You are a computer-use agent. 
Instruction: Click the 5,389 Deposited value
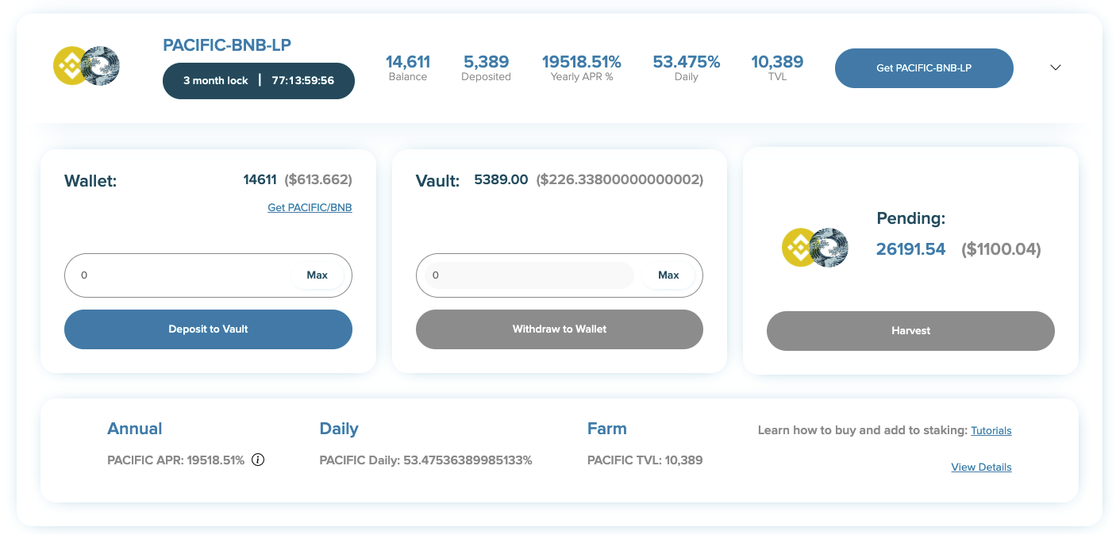pos(486,62)
